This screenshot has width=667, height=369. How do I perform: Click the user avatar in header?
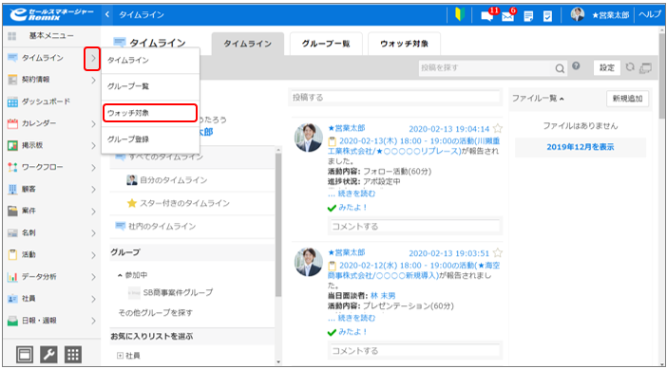tap(578, 14)
